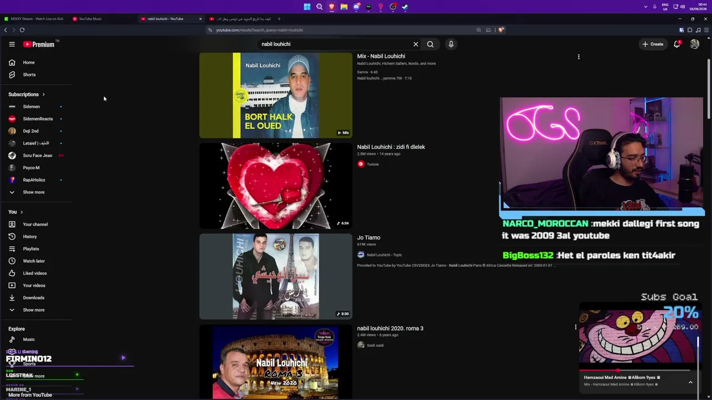Open the Nabil Louhichi - Topic channel
Screen dimensions: 712x400
pos(384,255)
